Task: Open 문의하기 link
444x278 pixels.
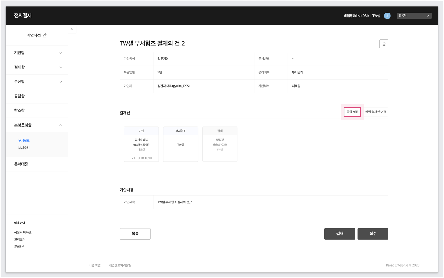Action: pyautogui.click(x=20, y=247)
